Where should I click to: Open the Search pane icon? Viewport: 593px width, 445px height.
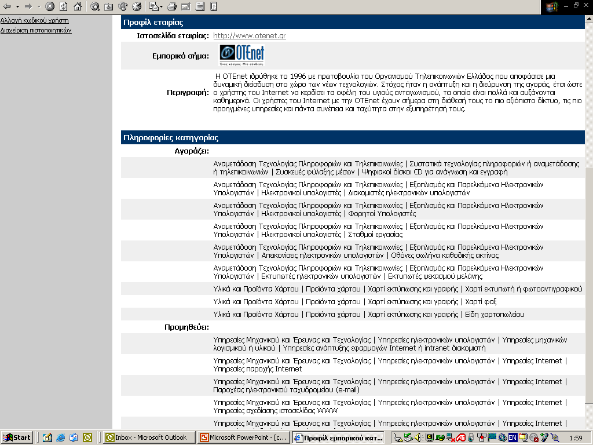click(95, 6)
